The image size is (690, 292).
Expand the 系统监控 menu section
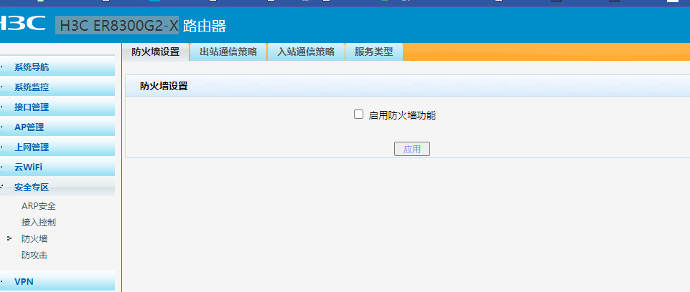click(x=57, y=87)
